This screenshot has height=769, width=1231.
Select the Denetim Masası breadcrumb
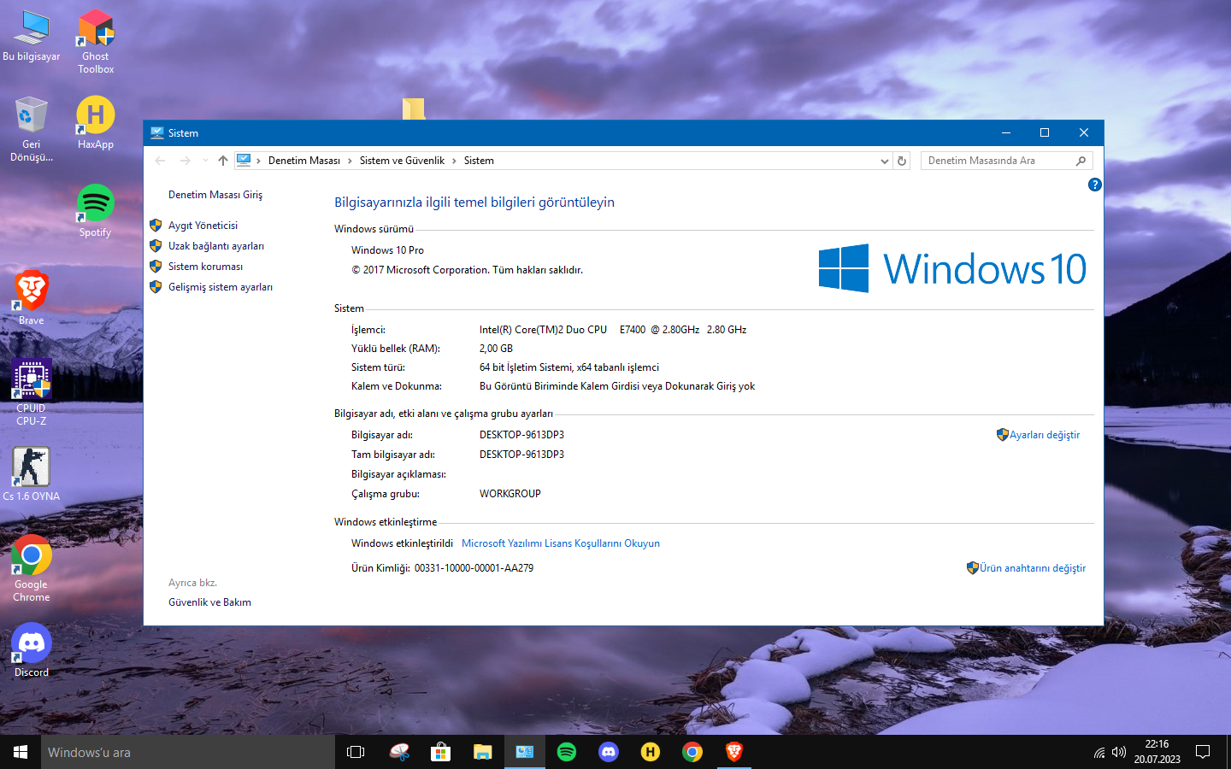(304, 161)
